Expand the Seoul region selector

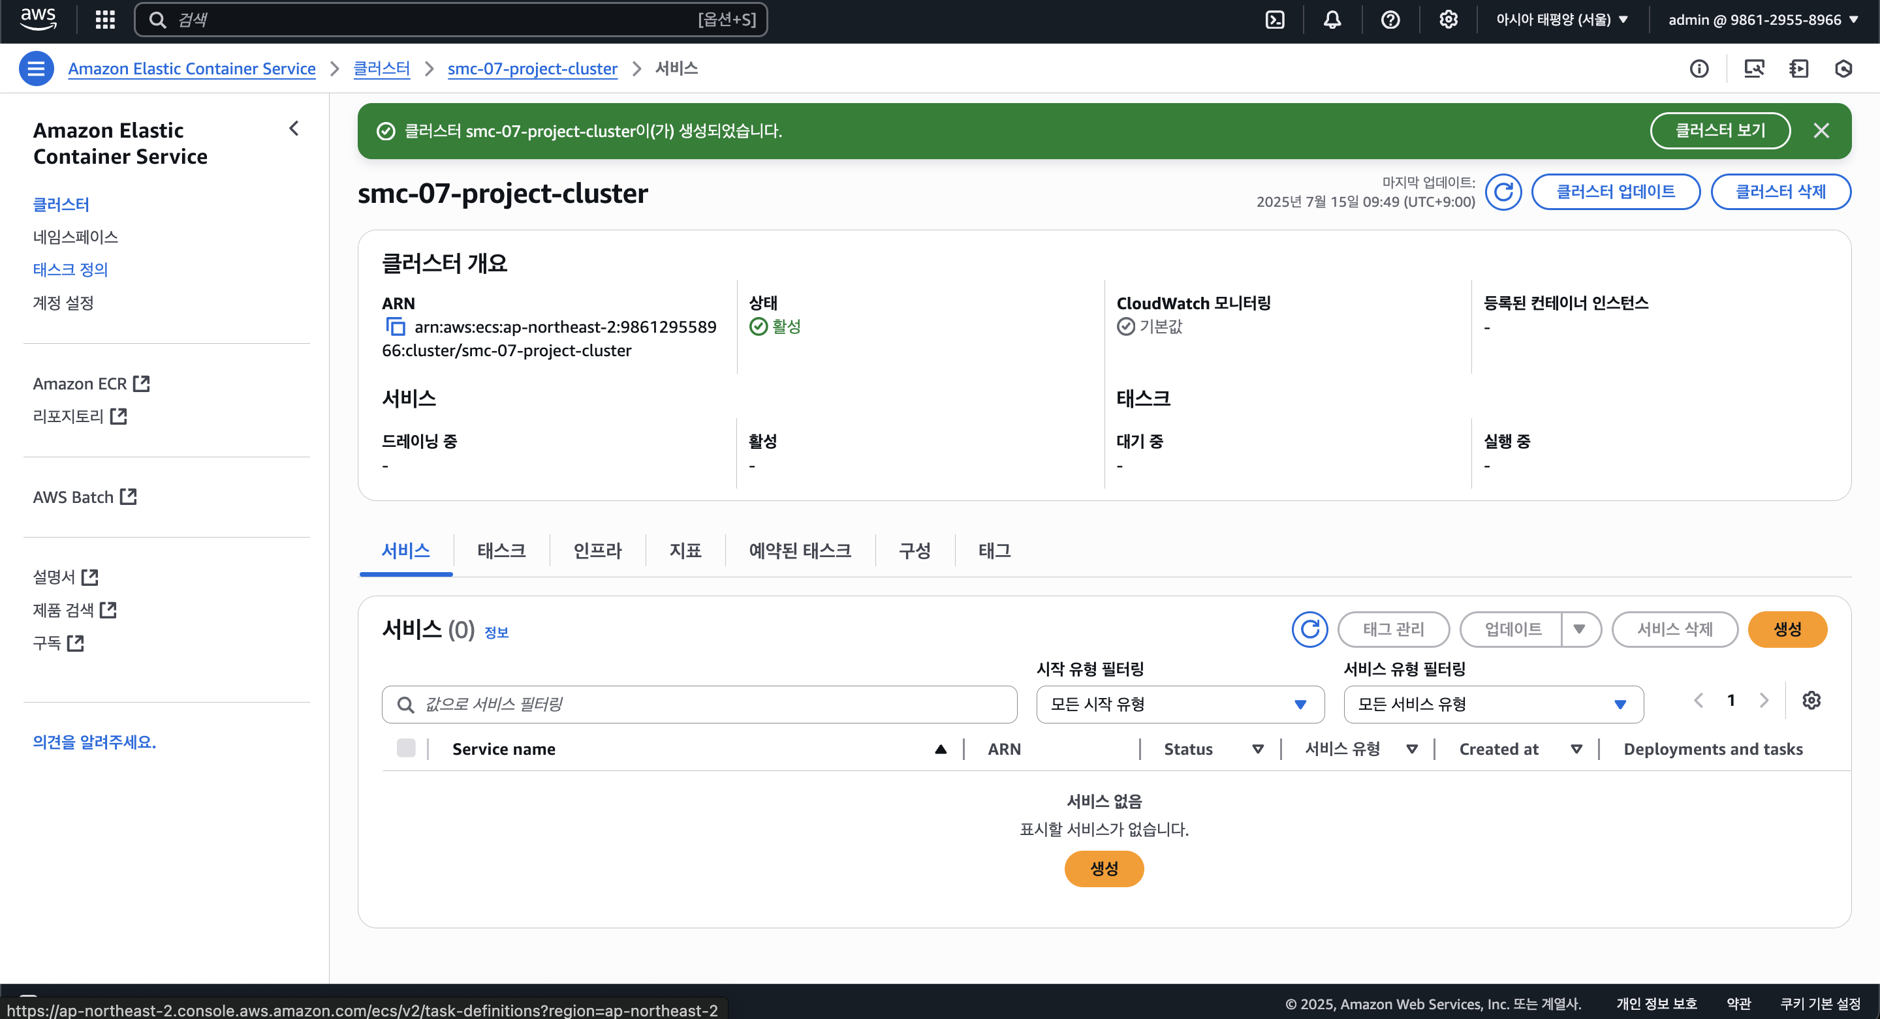[x=1562, y=20]
